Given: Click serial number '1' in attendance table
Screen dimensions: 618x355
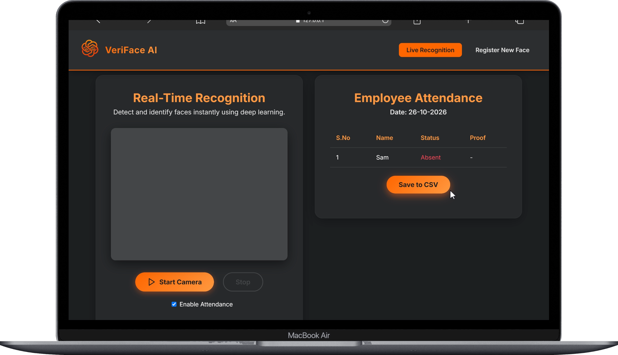Looking at the screenshot, I should point(337,157).
